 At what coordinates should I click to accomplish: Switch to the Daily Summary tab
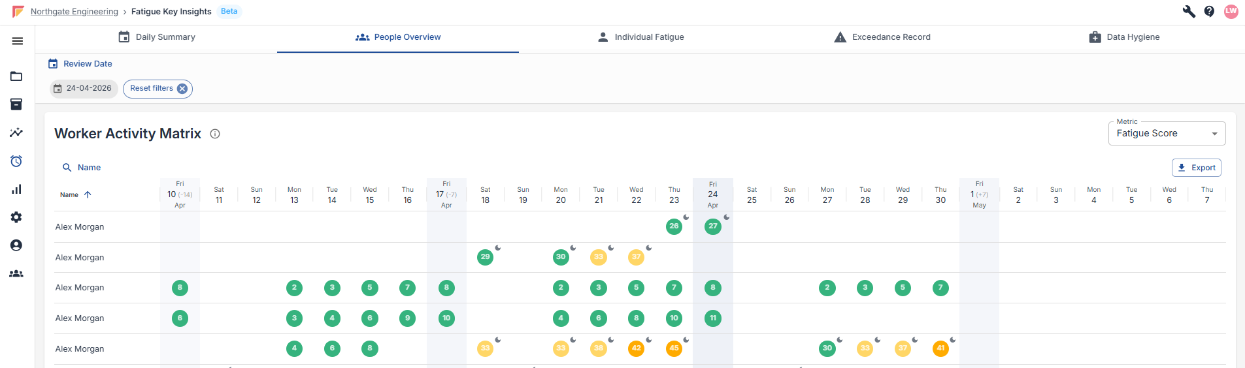[157, 37]
